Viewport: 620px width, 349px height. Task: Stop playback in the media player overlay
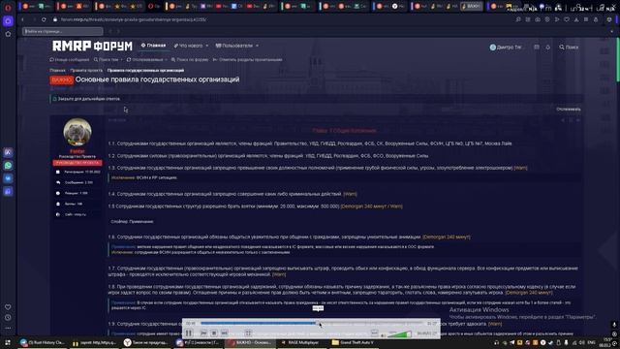[214, 333]
